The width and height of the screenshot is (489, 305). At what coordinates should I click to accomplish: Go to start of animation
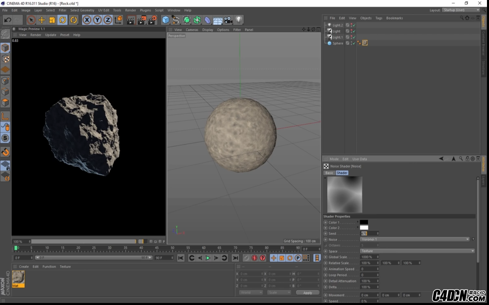click(x=181, y=258)
